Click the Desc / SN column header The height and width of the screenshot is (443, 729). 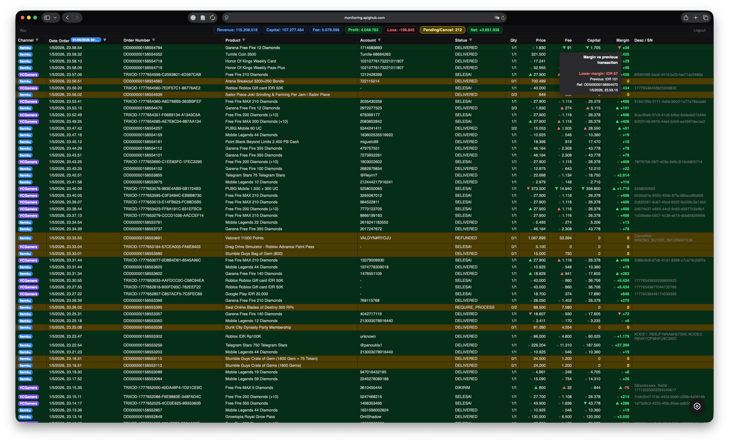click(643, 41)
